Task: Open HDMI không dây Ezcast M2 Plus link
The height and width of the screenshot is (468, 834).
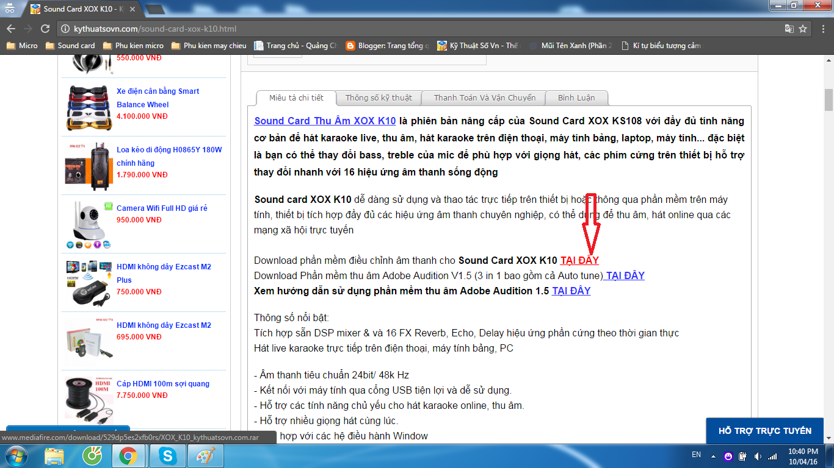Action: click(x=164, y=273)
